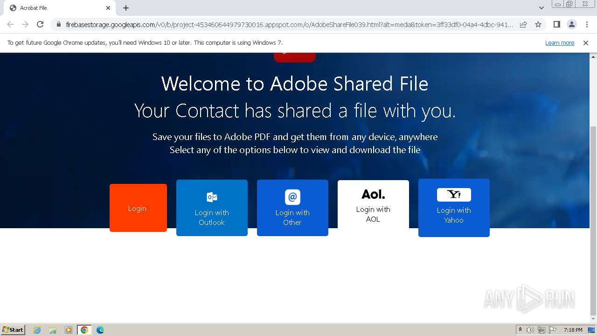The height and width of the screenshot is (336, 597).
Task: Close the Acrobat File tab
Action: [108, 8]
